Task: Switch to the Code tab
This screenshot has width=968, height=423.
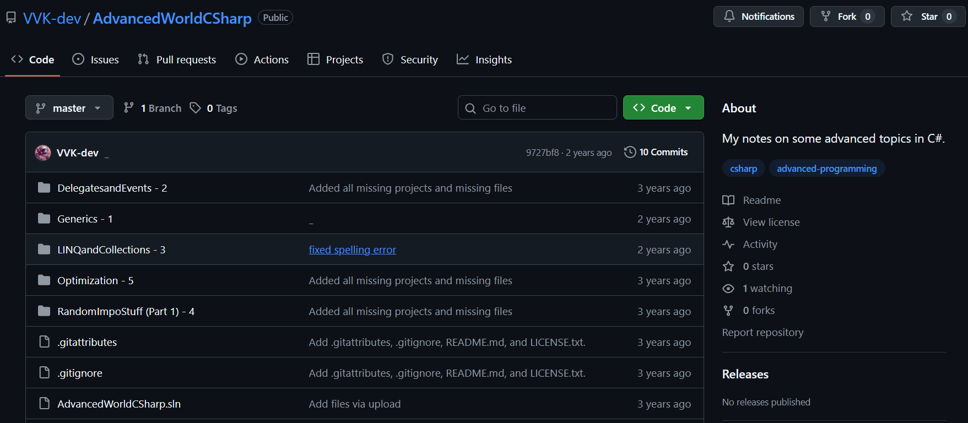Action: click(x=33, y=59)
